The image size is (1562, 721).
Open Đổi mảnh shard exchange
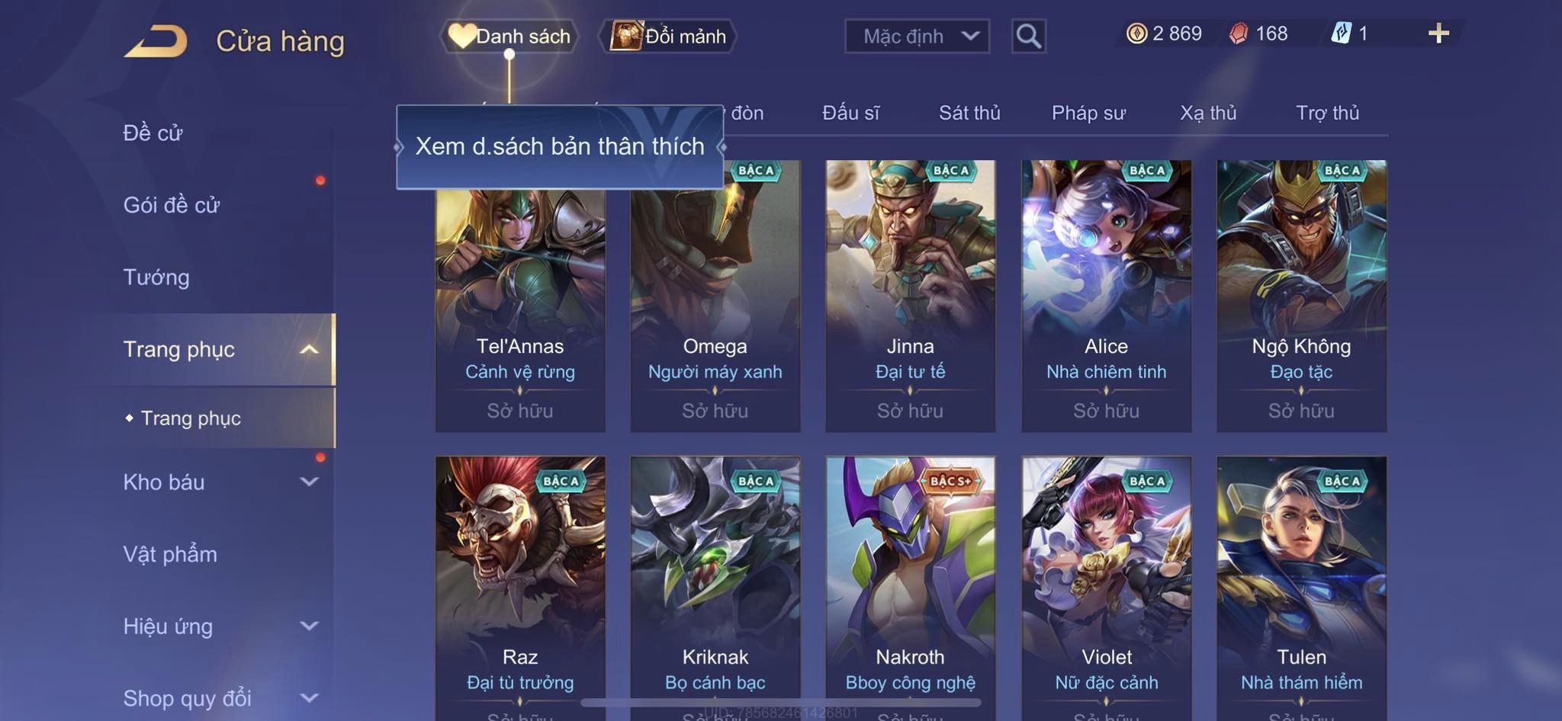pyautogui.click(x=668, y=36)
